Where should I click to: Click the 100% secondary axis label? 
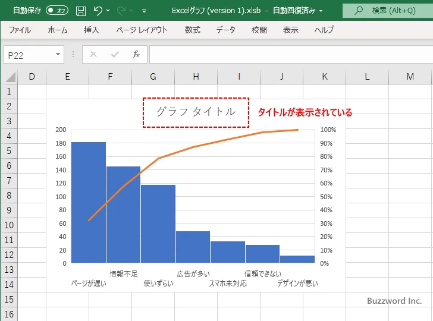328,130
